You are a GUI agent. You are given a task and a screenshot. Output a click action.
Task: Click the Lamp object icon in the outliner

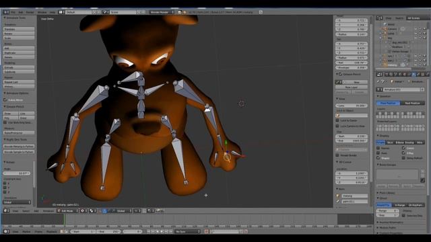tap(385, 34)
